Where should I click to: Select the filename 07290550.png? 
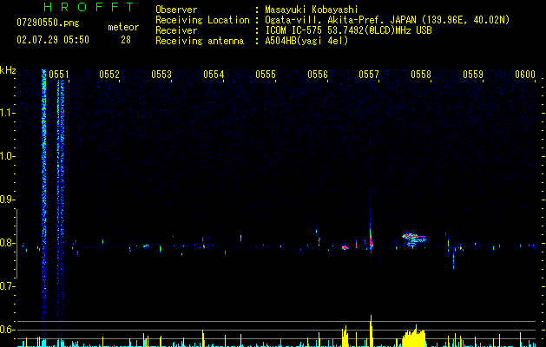click(x=48, y=23)
